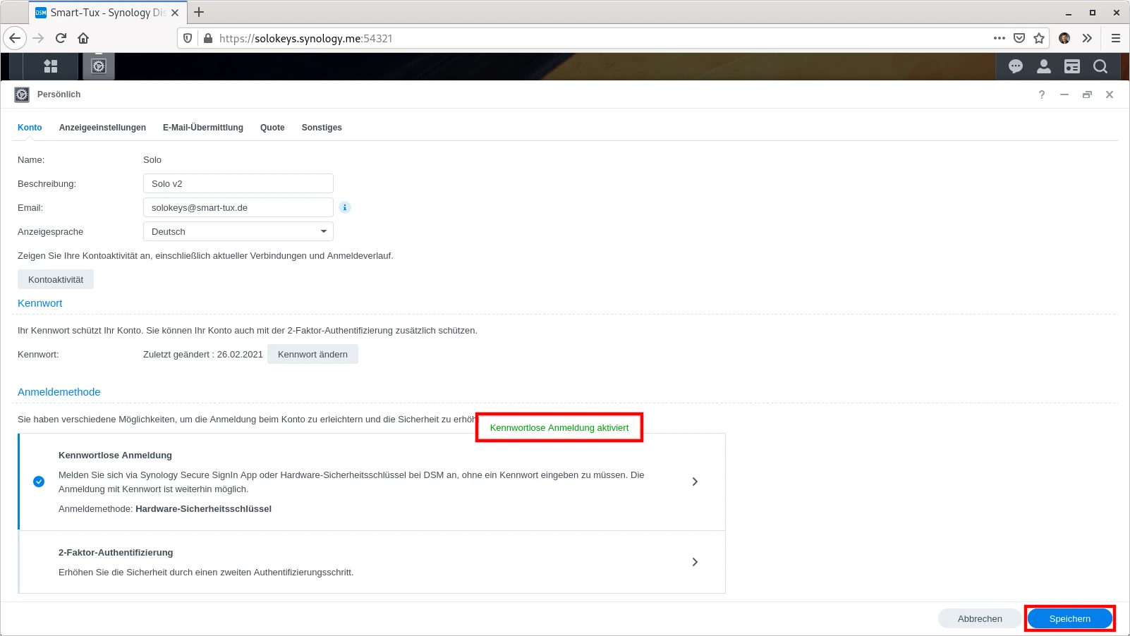Viewport: 1130px width, 636px height.
Task: Click the blue checkmark for Kennwortlose Anmeldung
Action: pos(39,482)
